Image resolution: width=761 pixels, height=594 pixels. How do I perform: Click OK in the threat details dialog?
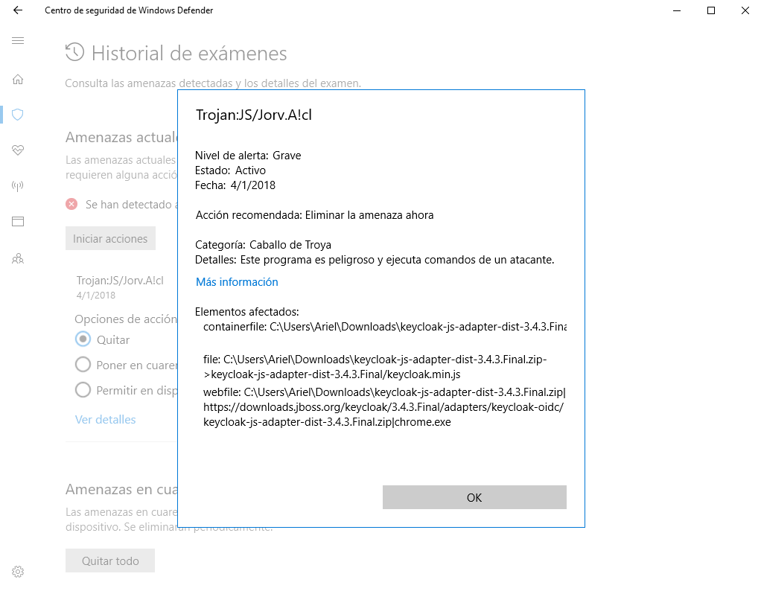pyautogui.click(x=474, y=497)
